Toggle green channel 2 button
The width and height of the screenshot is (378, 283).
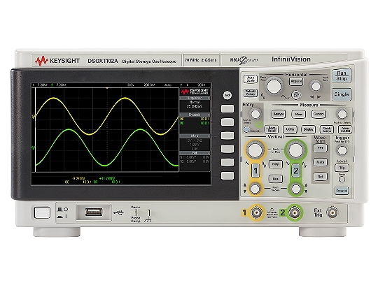296,170
